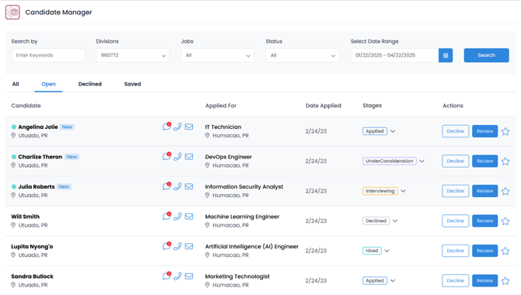Open chat messages for Charlize Theron
Screen dimensions: 521x295
pyautogui.click(x=166, y=156)
